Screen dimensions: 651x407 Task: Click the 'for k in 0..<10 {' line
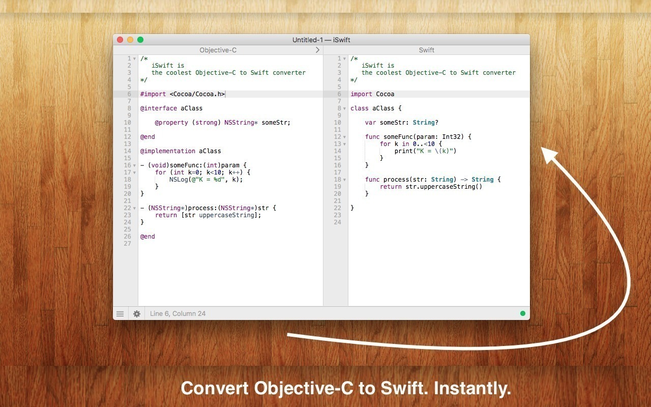(x=411, y=144)
